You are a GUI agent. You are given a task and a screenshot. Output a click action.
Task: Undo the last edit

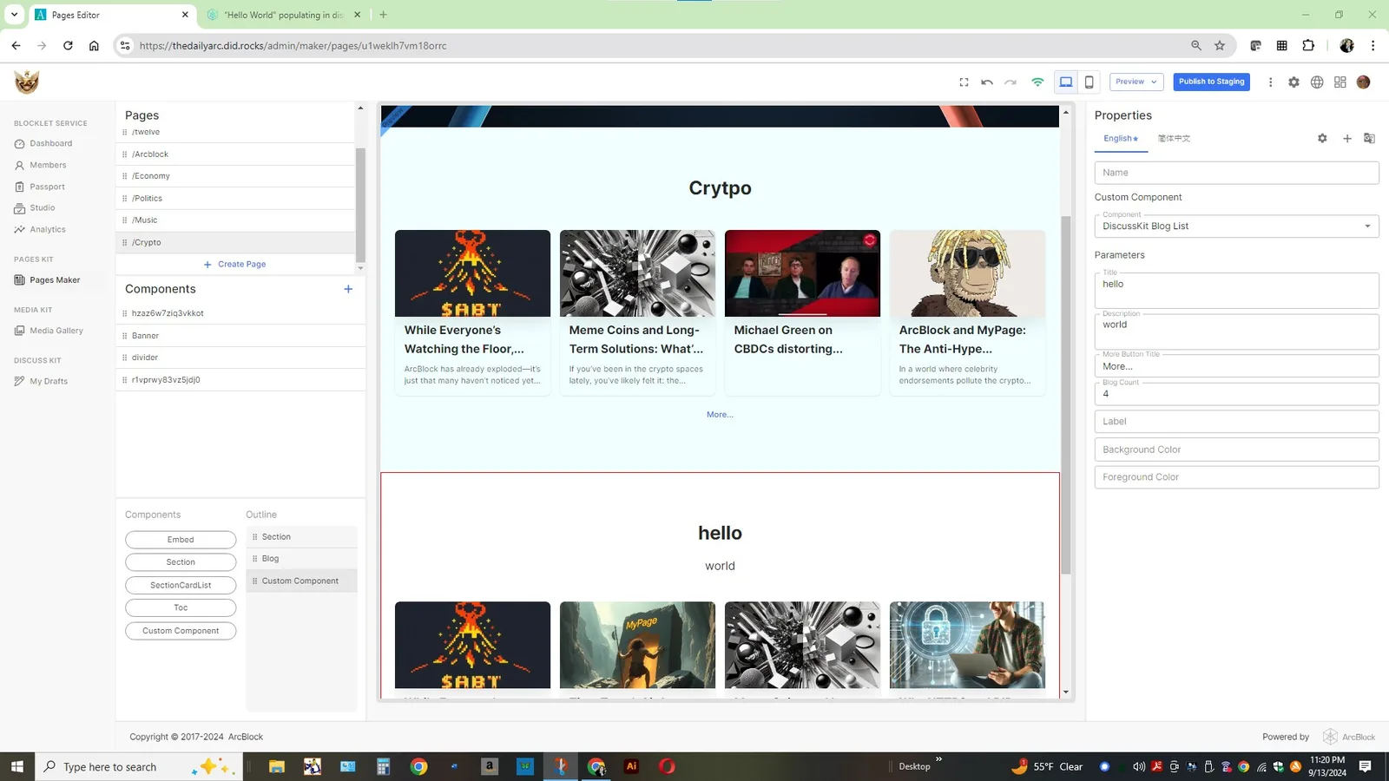click(987, 82)
